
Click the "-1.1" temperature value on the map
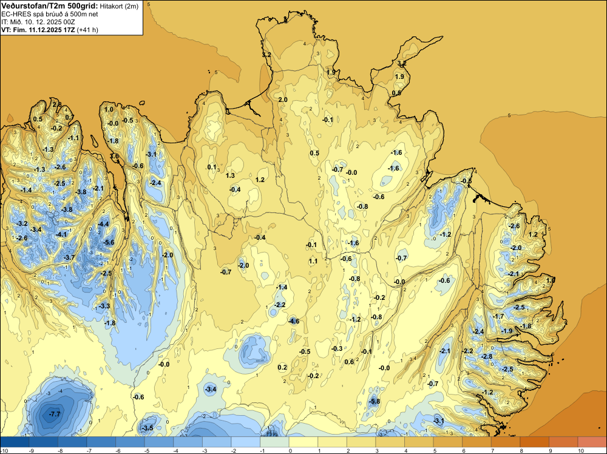73,138
